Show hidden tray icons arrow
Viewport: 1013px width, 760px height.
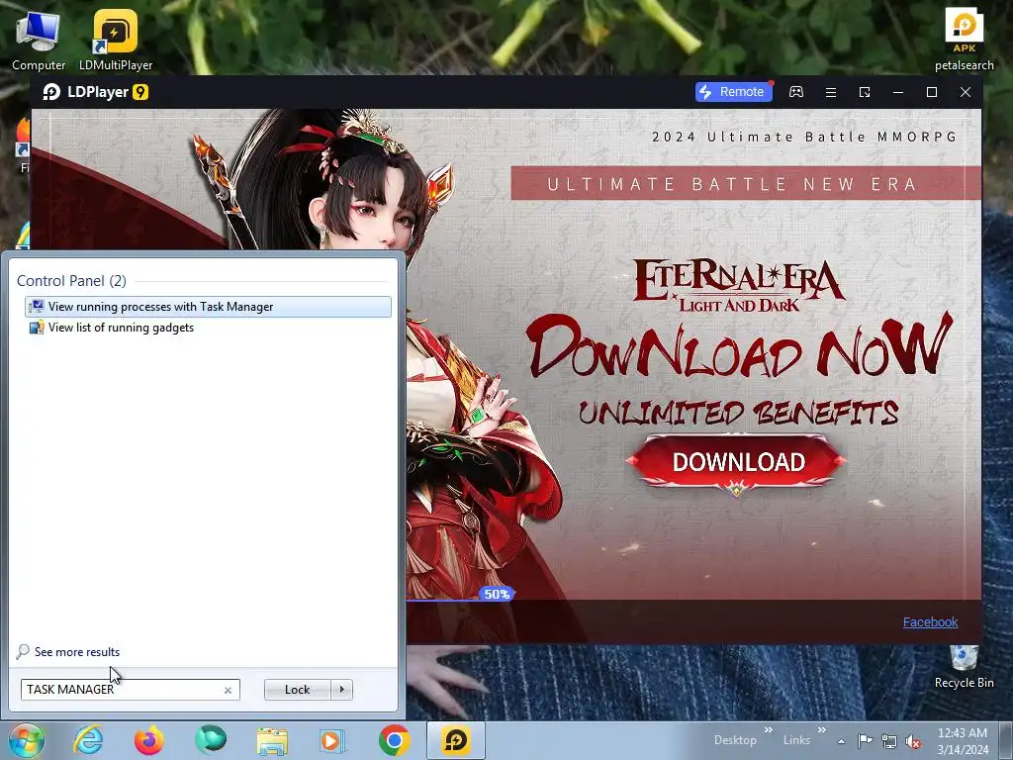point(841,741)
